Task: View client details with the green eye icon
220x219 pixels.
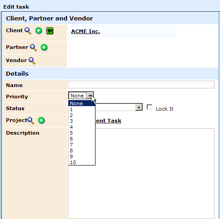Action: tap(50, 31)
